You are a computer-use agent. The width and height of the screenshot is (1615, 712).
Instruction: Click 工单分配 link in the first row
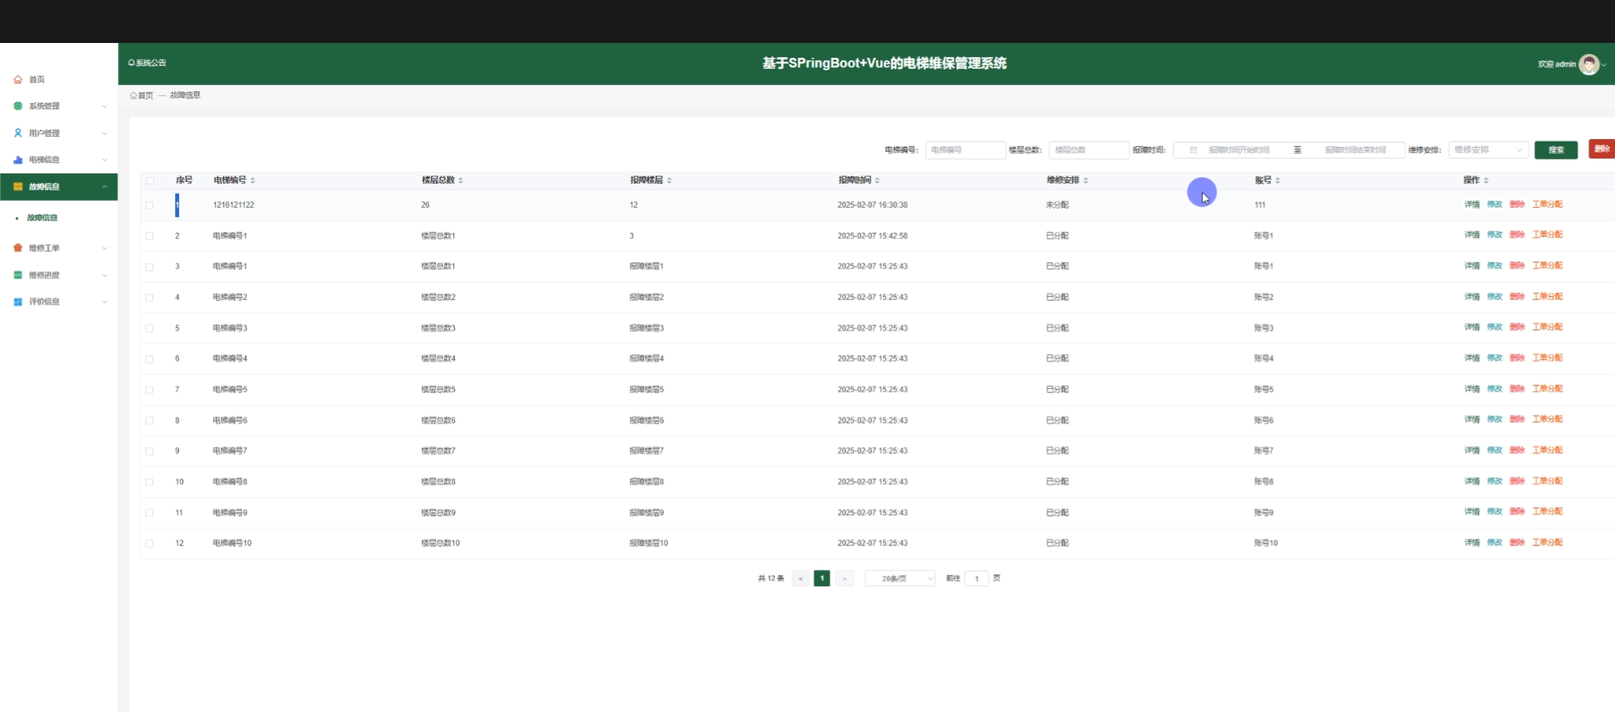click(x=1547, y=205)
